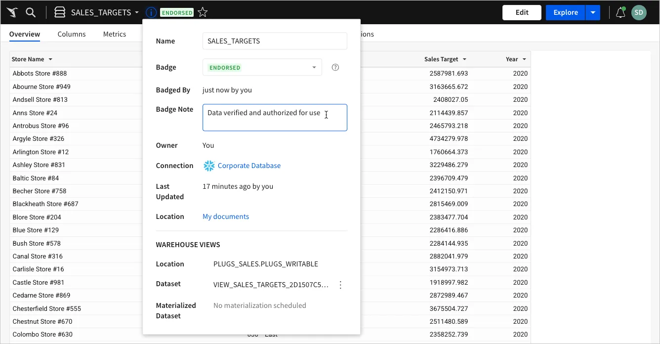Click the VIEW_SALES_TARGETS_2D1507C5 dataset name

click(x=271, y=285)
